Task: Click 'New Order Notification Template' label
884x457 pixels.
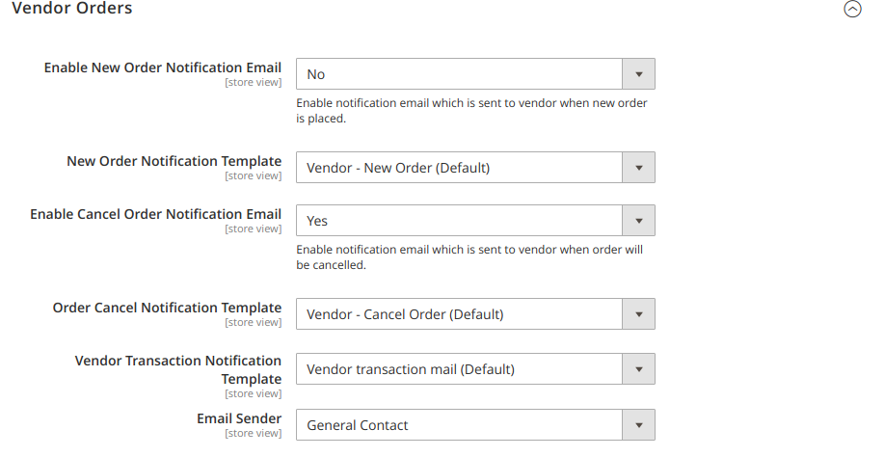Action: (x=174, y=161)
